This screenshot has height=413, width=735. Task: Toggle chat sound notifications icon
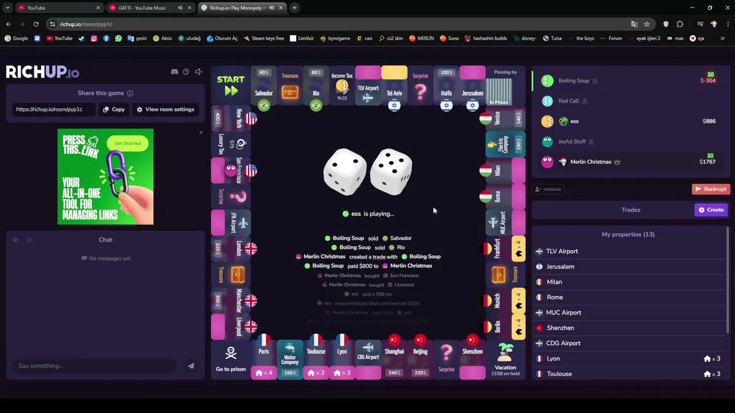click(16, 240)
